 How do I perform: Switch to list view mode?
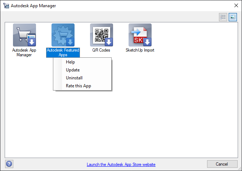pyautogui.click(x=223, y=17)
